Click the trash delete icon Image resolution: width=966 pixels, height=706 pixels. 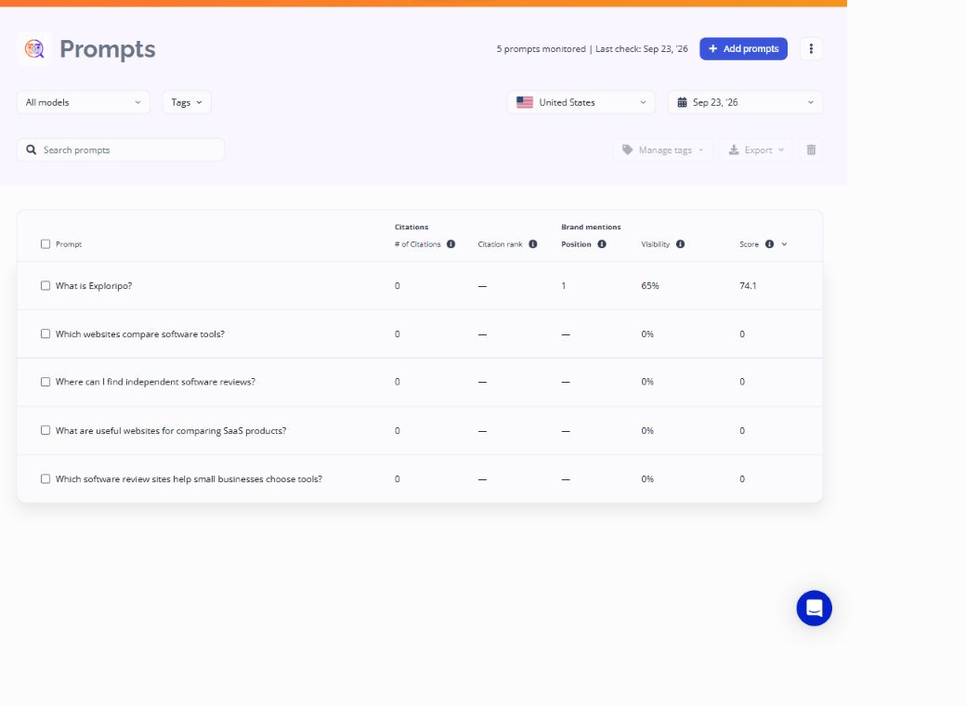(811, 150)
